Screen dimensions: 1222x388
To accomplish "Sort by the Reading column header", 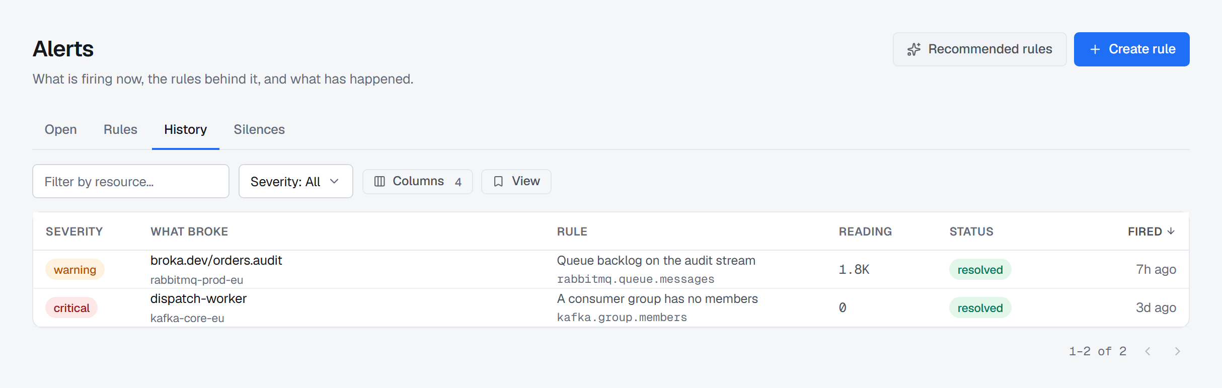I will pyautogui.click(x=865, y=231).
